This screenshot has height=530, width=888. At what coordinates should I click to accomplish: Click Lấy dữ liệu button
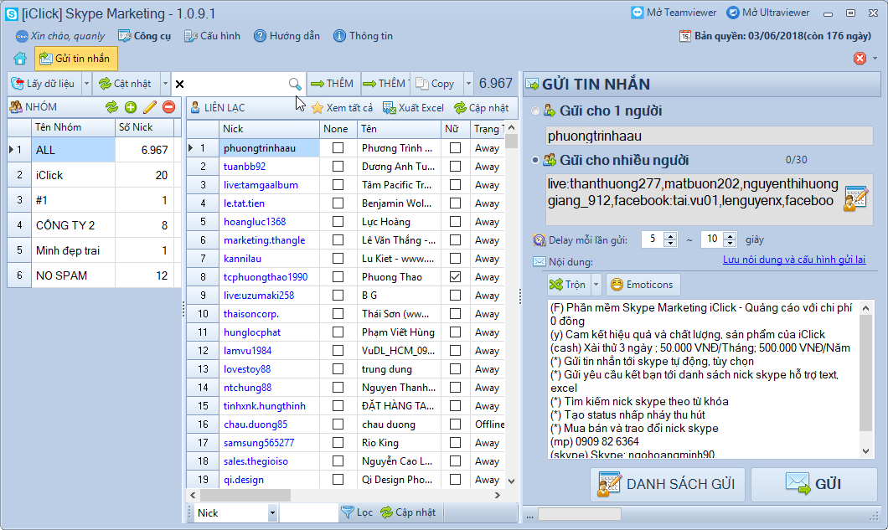coord(44,84)
